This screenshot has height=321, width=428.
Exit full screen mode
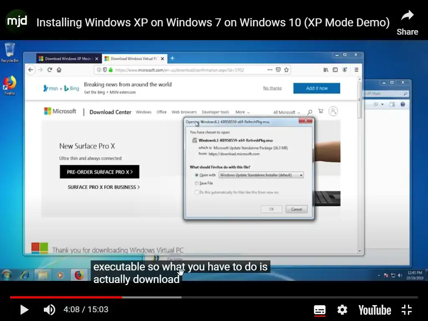pyautogui.click(x=407, y=310)
